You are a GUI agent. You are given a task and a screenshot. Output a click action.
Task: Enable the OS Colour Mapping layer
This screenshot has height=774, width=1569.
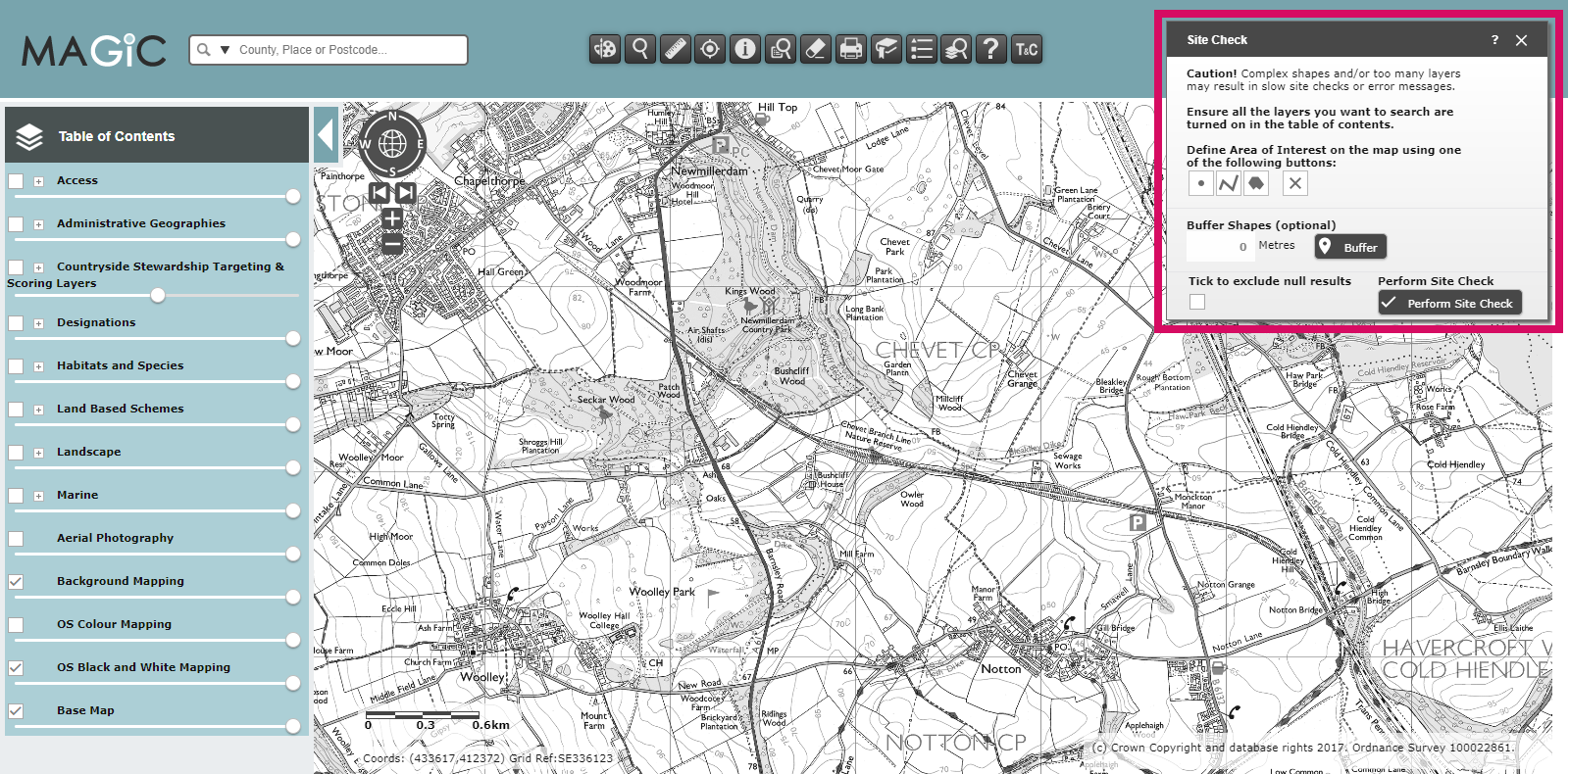[x=16, y=625]
